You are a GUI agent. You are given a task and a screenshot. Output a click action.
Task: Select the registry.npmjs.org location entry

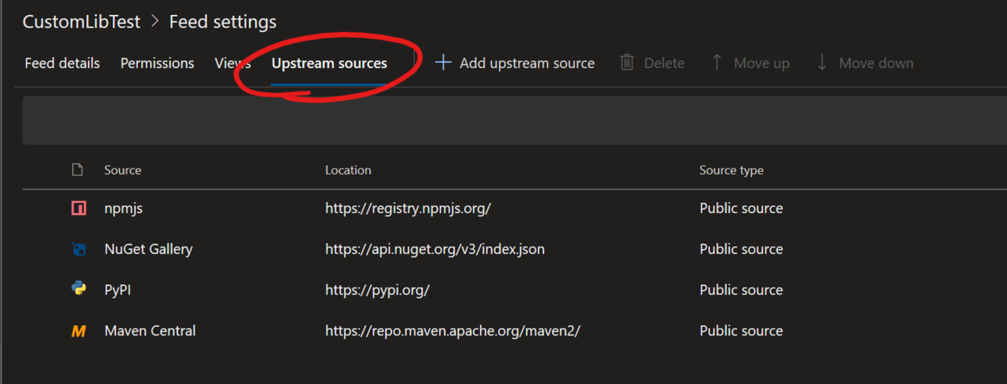click(408, 209)
